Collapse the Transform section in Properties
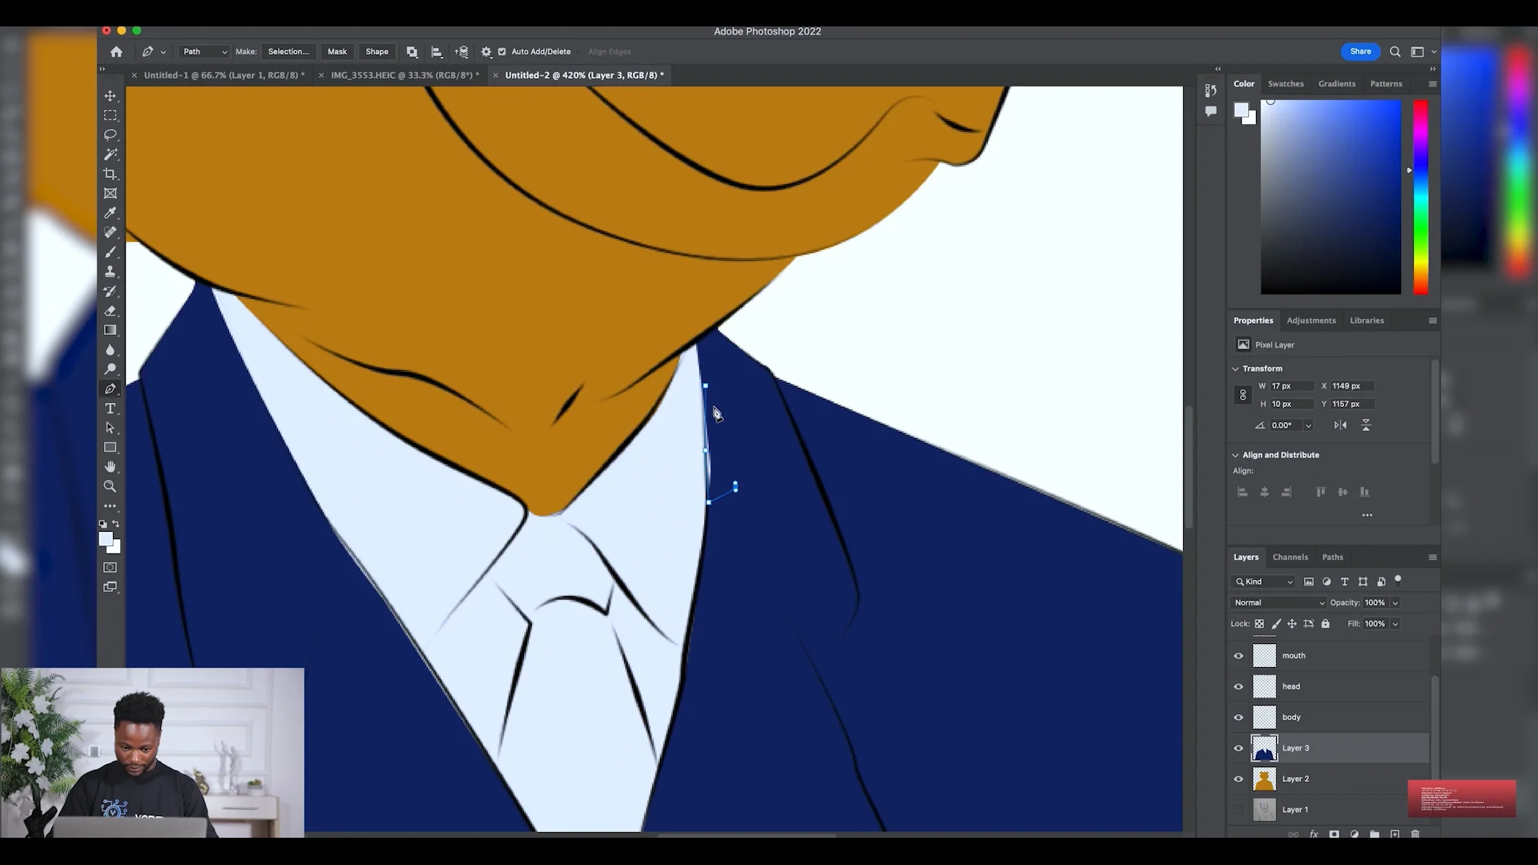 (x=1235, y=368)
